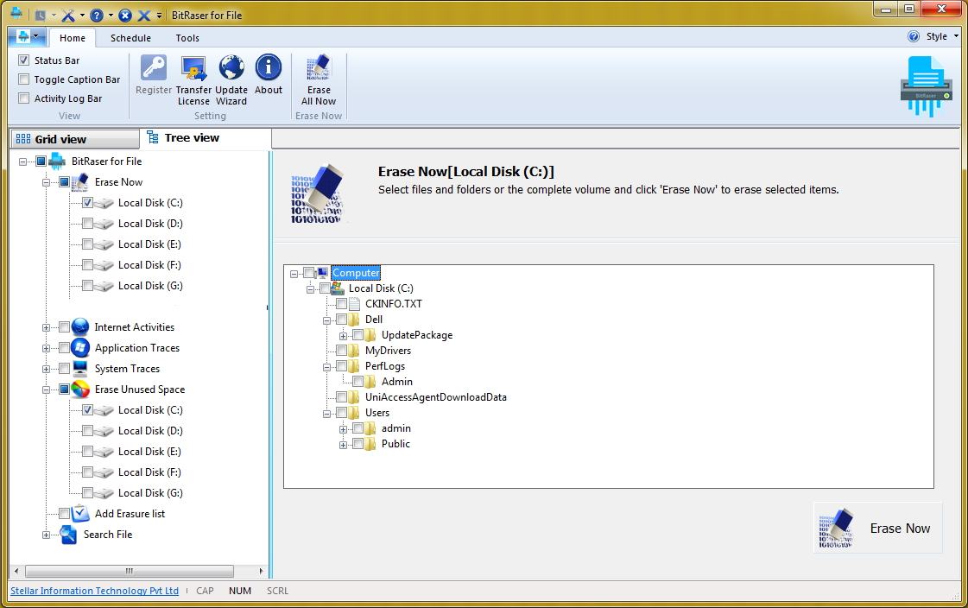This screenshot has height=608, width=968.
Task: Select Local Disk (C:) in the right file tree
Action: click(381, 288)
